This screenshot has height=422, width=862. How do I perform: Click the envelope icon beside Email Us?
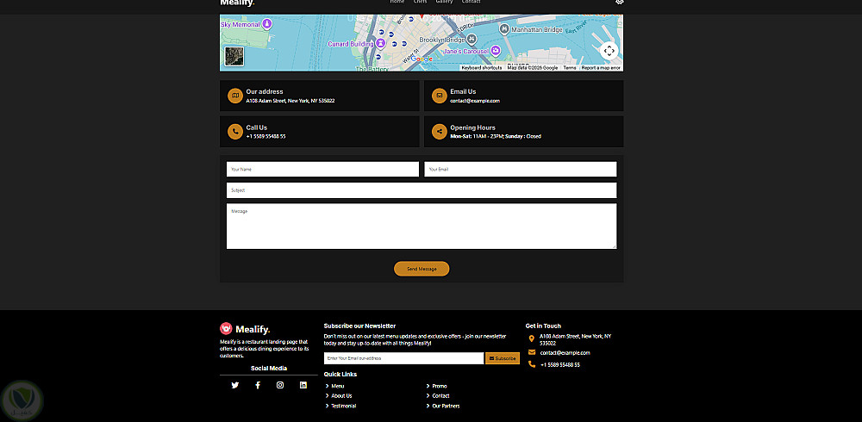point(440,96)
